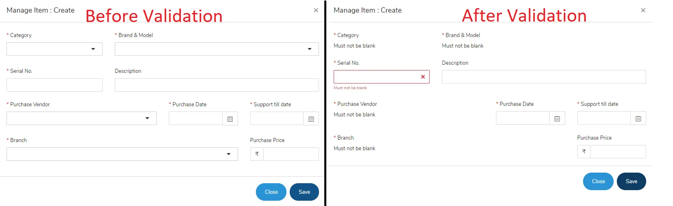Viewport: 673px width, 206px height.
Task: Open Support till date calendar in Before Validation form
Action: (x=311, y=119)
